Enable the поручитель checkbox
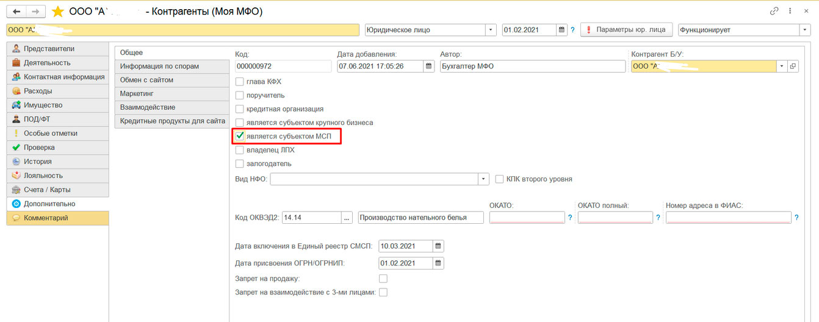 click(240, 95)
